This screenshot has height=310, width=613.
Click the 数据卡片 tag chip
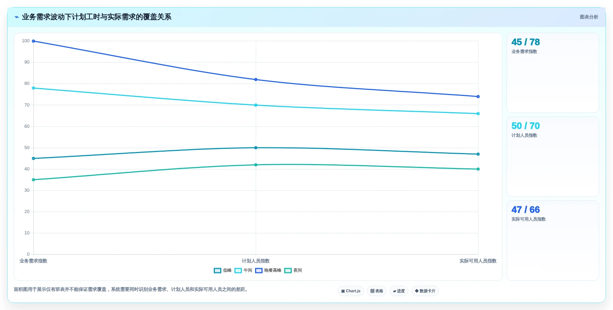pos(425,291)
